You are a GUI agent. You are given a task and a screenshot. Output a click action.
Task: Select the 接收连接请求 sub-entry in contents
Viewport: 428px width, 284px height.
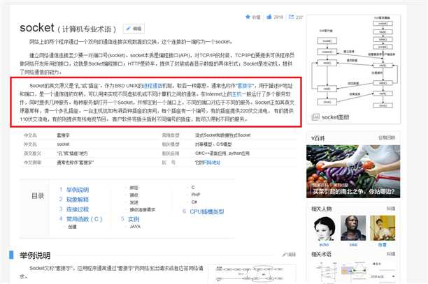point(143,209)
